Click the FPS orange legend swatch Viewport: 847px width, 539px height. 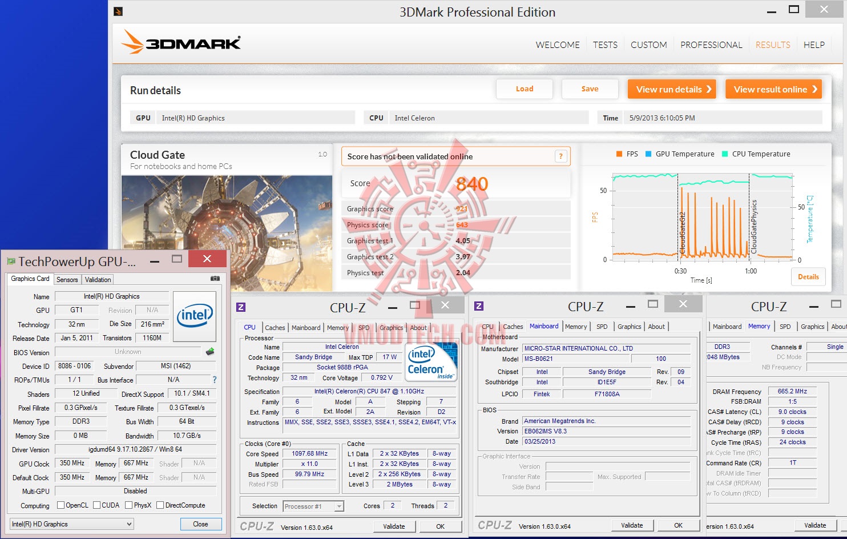[x=619, y=154]
